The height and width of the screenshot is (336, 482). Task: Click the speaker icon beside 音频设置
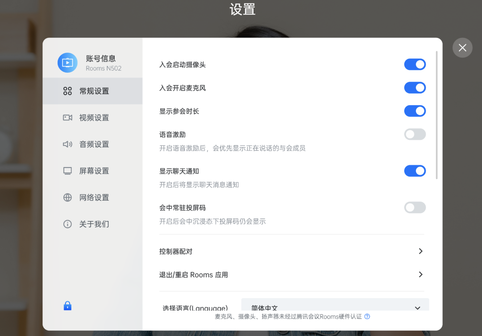[67, 144]
